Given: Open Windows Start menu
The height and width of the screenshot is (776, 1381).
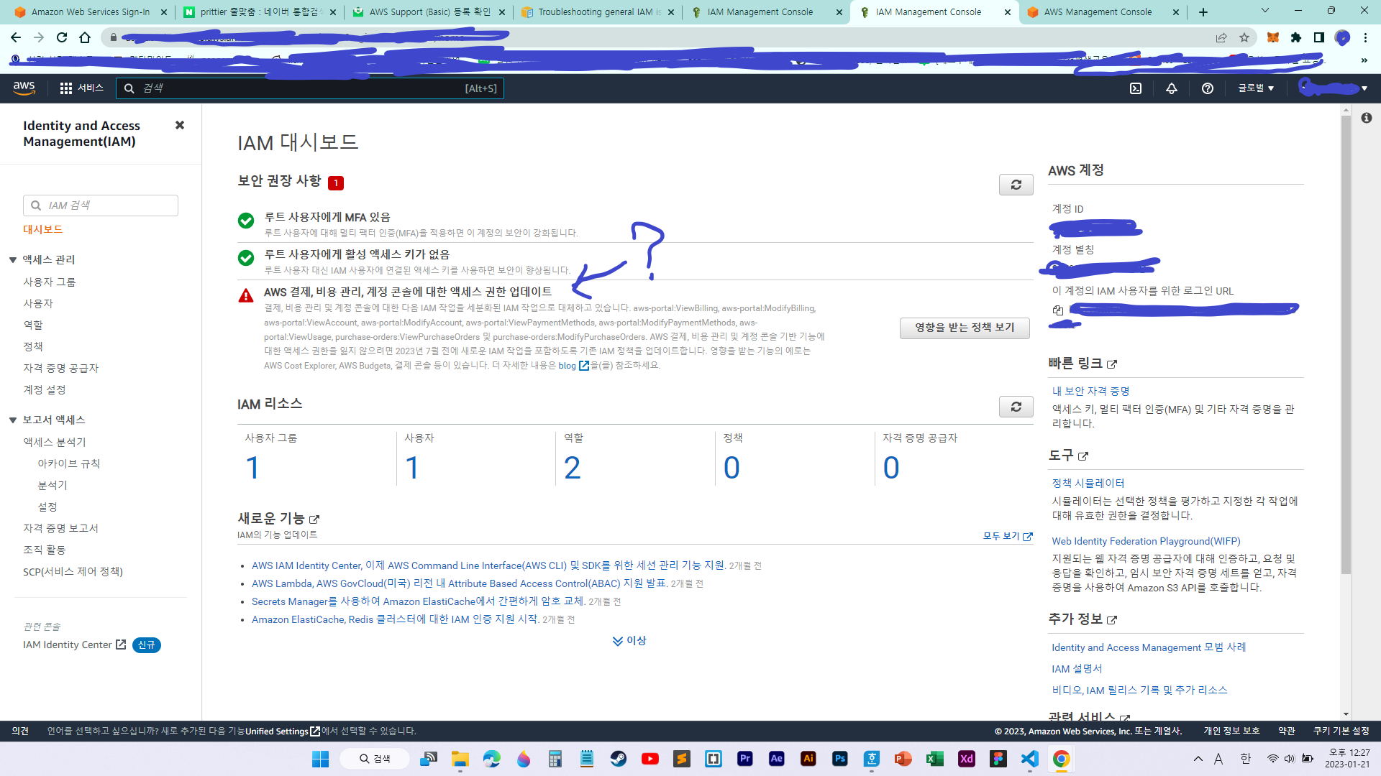Looking at the screenshot, I should pos(320,759).
